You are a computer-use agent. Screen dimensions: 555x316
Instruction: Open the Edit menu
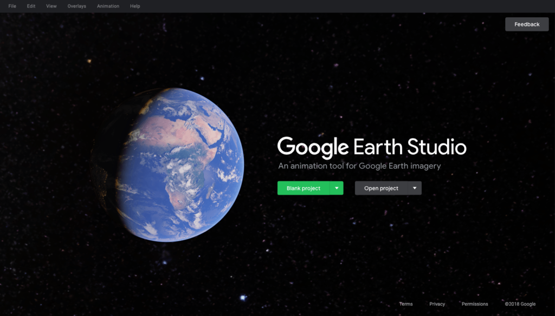point(31,6)
